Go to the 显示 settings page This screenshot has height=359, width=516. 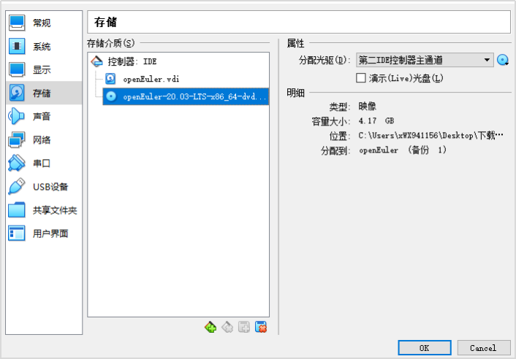(44, 69)
